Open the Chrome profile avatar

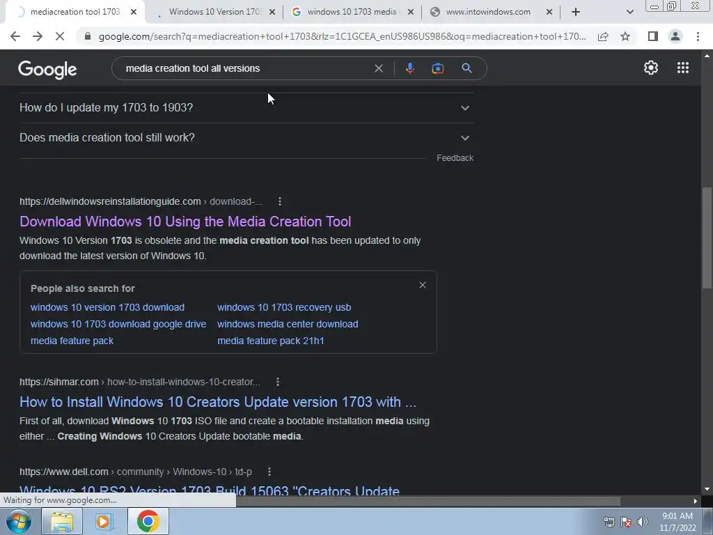click(675, 36)
